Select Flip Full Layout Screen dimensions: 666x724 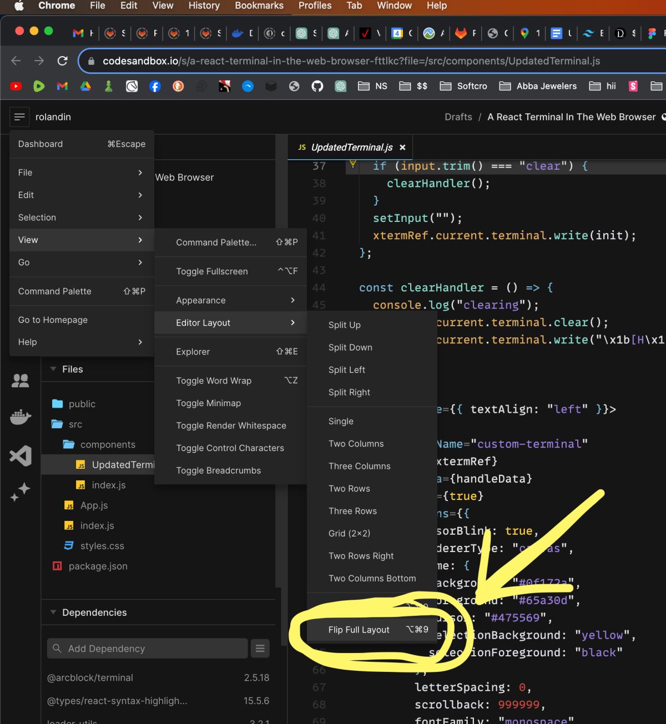coord(372,630)
